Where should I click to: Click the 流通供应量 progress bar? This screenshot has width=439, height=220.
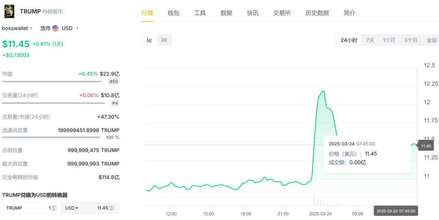51,137
